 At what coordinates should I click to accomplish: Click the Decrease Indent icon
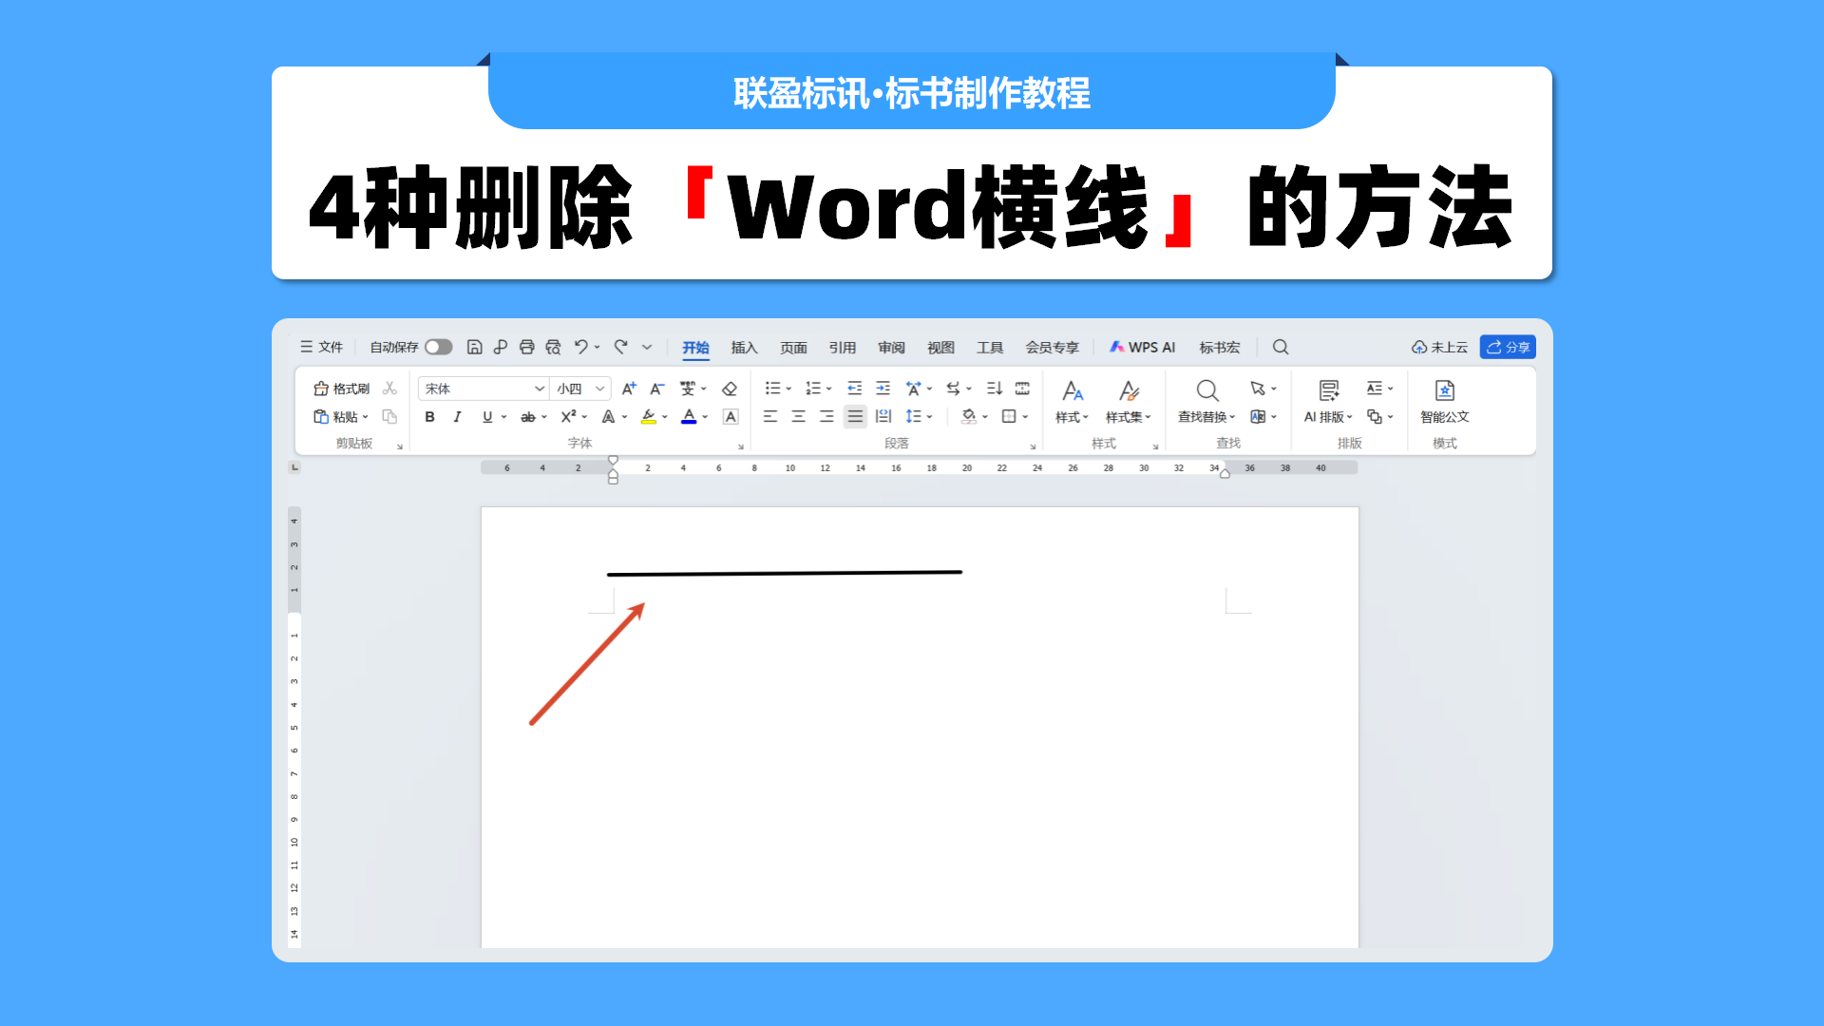[855, 388]
